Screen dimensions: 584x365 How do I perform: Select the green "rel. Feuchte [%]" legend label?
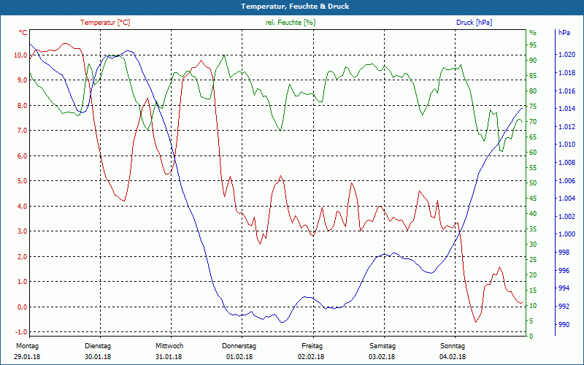click(x=290, y=23)
